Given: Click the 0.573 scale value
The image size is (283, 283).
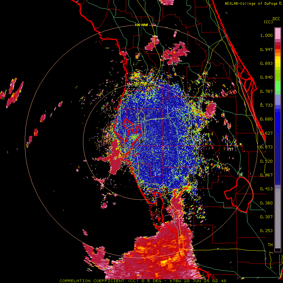Looking at the screenshot, I should (x=266, y=147).
